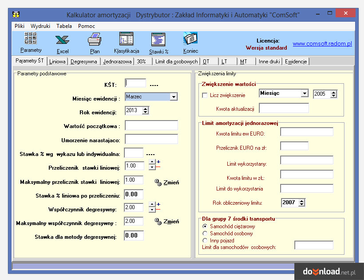Open the Pomoc menu
The height and width of the screenshot is (280, 364).
pyautogui.click(x=87, y=26)
